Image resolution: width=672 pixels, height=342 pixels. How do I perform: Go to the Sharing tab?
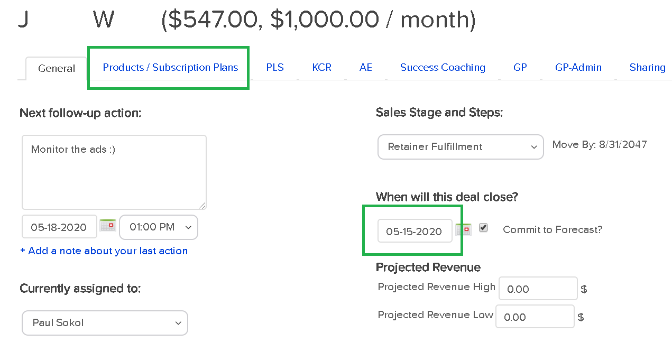tap(647, 68)
